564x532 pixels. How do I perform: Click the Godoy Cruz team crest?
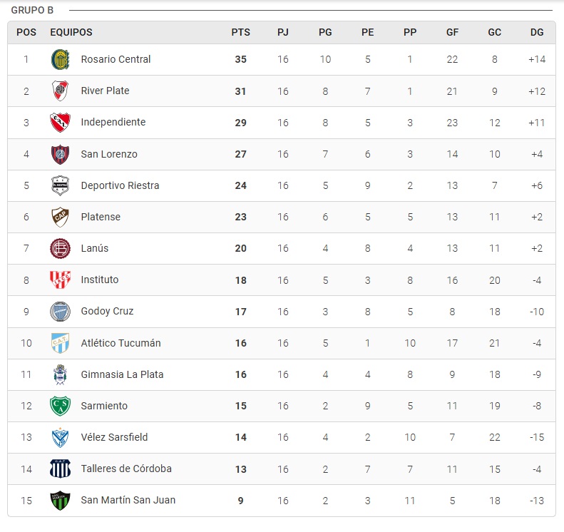(60, 312)
